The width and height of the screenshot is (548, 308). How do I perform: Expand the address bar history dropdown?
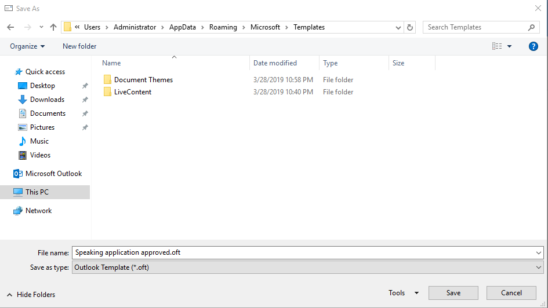398,28
